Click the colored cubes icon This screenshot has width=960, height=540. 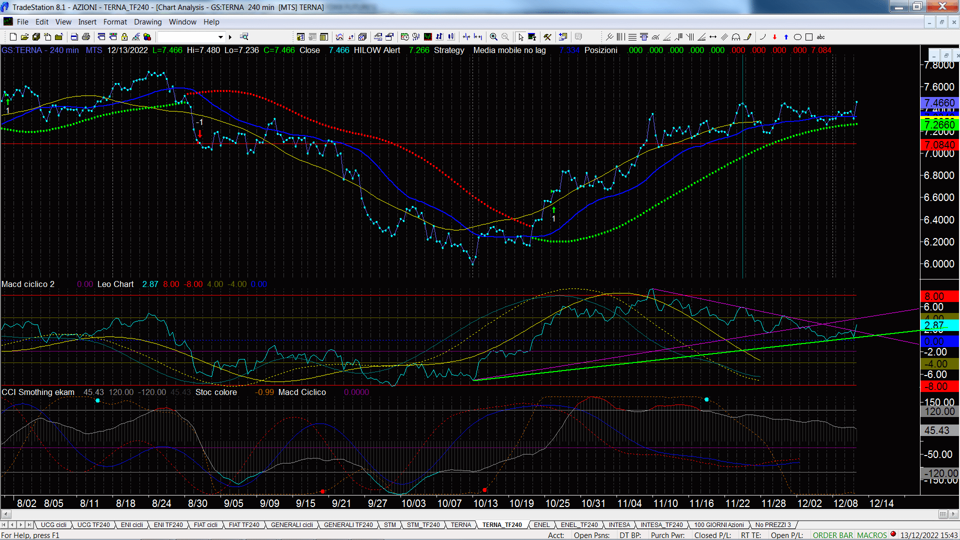tap(147, 37)
